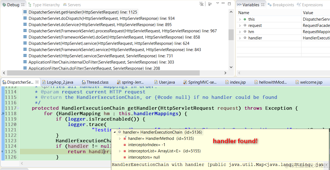
Task: Click stack frame icon for internalDoFilter row
Action: pos(25,62)
